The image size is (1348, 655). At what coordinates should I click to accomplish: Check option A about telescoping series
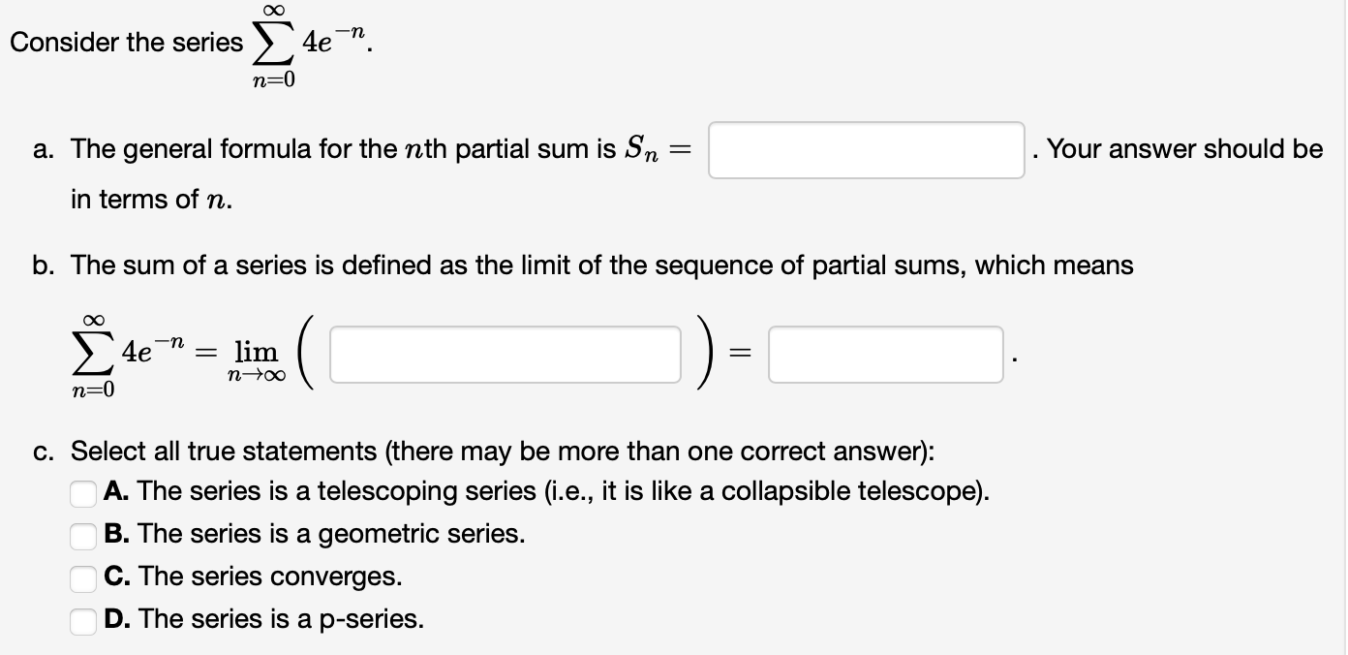click(x=82, y=493)
